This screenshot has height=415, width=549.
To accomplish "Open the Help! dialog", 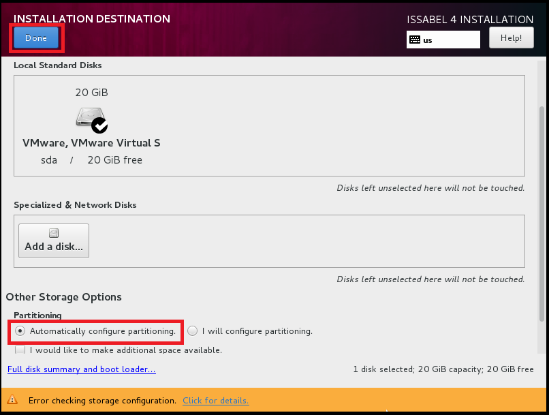I will 511,38.
